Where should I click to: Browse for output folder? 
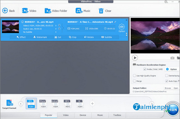point(168,88)
